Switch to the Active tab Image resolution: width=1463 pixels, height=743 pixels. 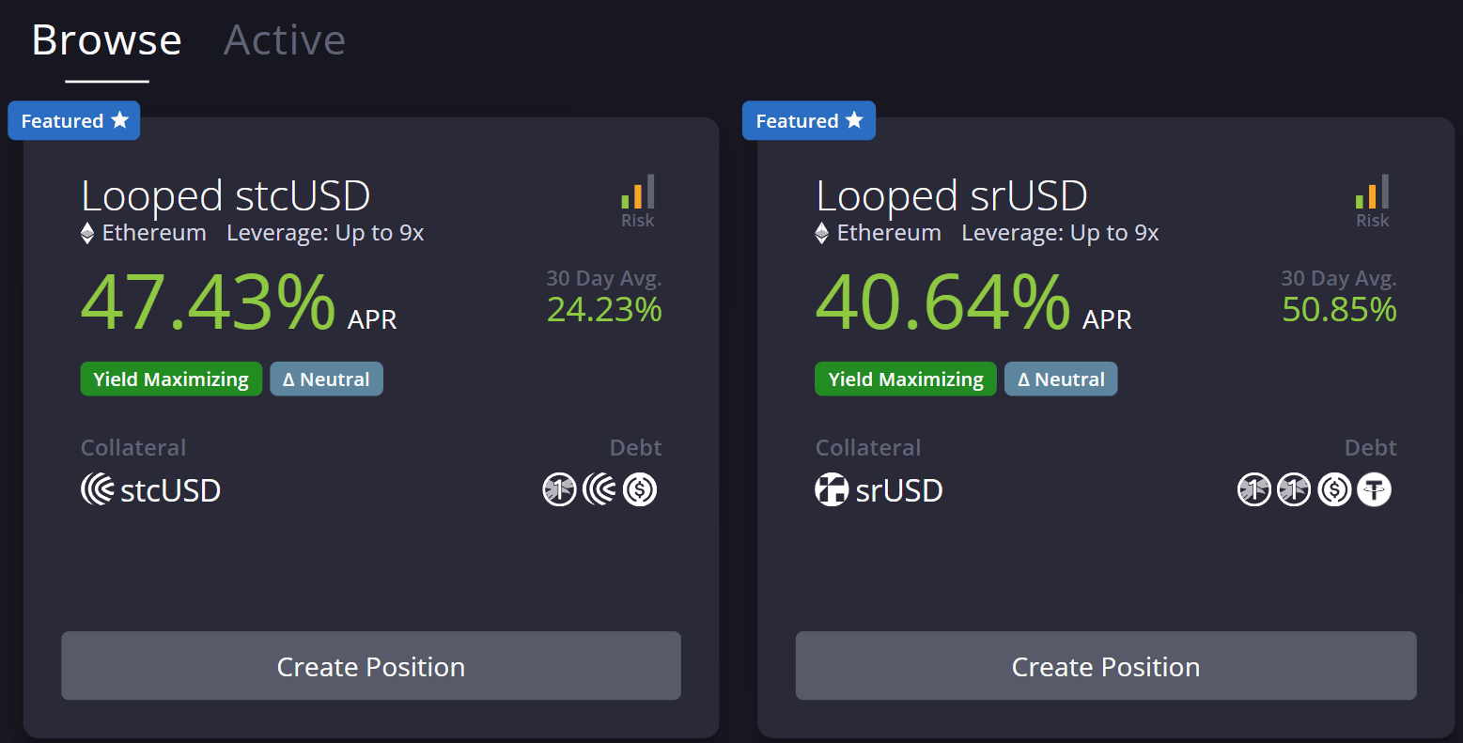[284, 40]
